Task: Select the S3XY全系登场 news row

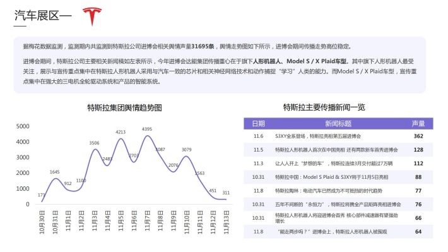Action: [338, 136]
